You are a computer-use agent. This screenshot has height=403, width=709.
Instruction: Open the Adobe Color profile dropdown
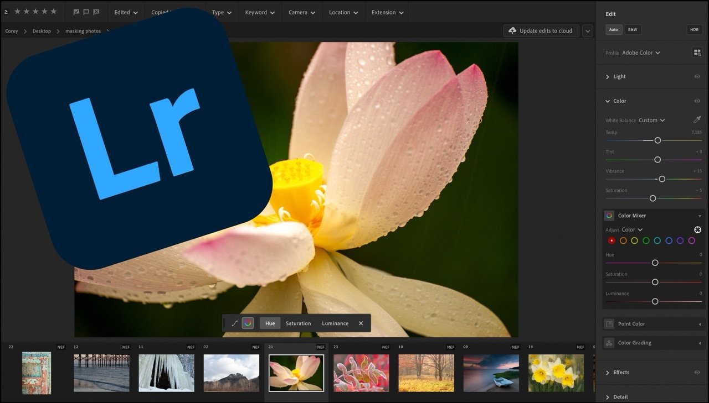pyautogui.click(x=641, y=53)
